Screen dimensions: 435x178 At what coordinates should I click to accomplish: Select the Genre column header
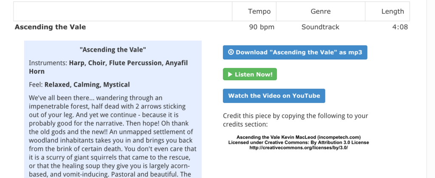pos(320,11)
